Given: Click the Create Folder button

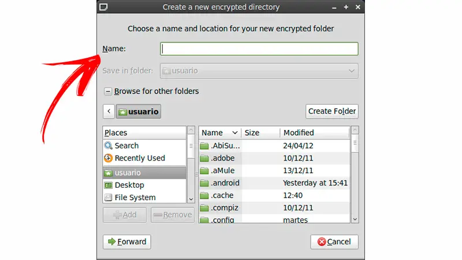Looking at the screenshot, I should click(x=331, y=112).
